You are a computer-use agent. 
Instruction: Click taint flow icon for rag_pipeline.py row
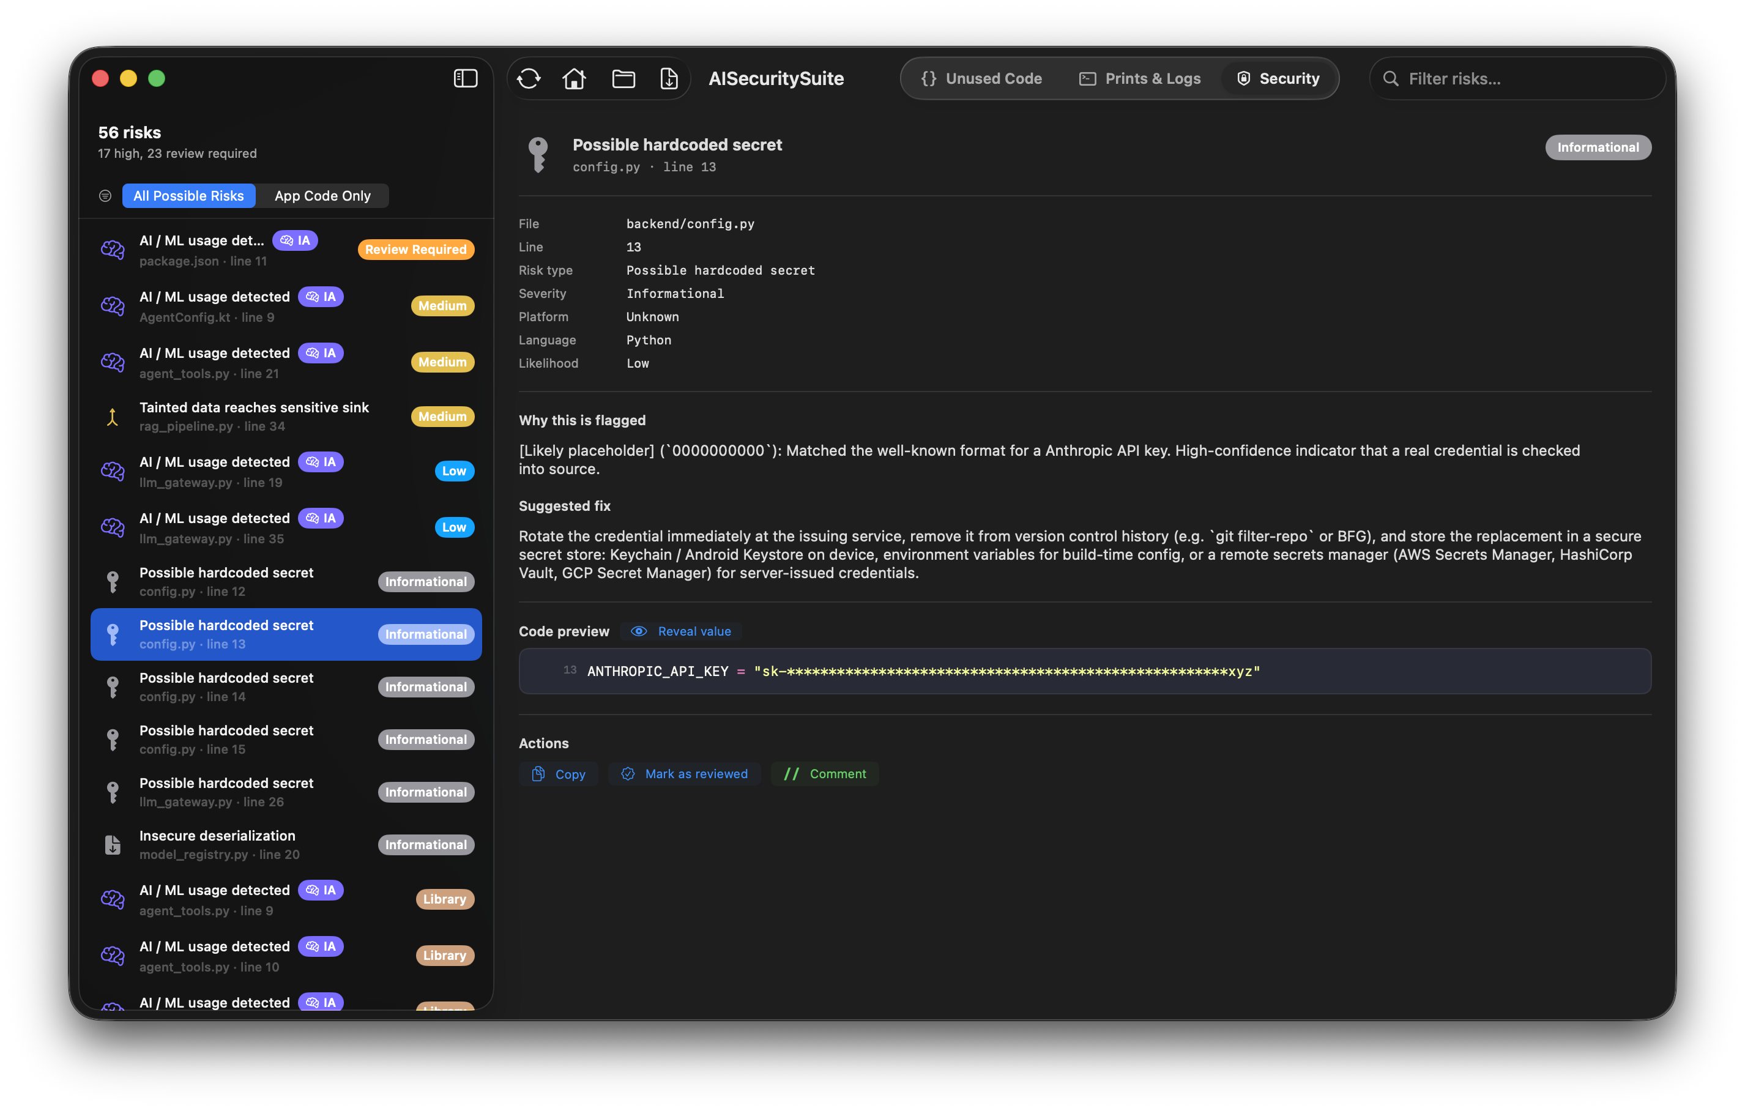(x=113, y=417)
